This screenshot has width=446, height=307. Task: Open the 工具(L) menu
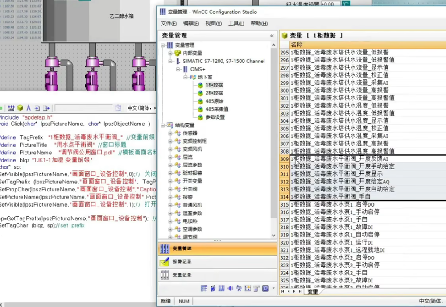236,24
